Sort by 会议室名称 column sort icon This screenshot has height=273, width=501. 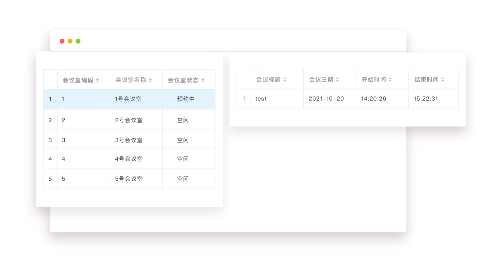pos(150,80)
